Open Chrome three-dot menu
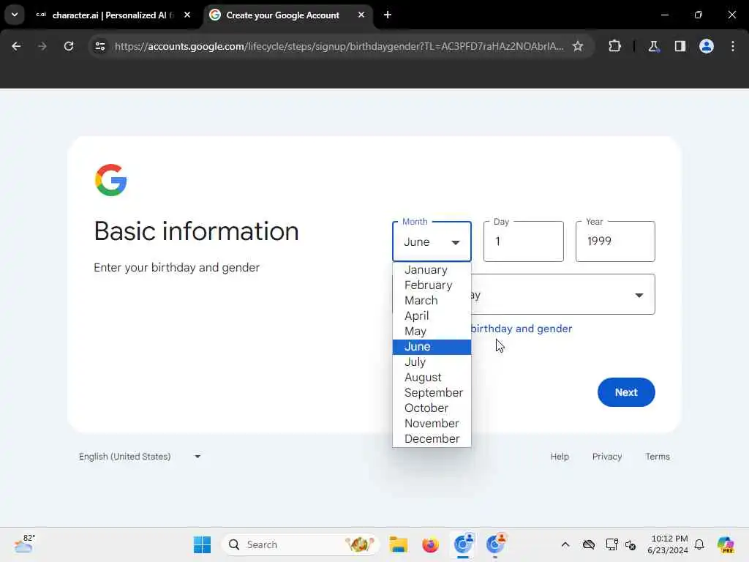 pos(733,46)
